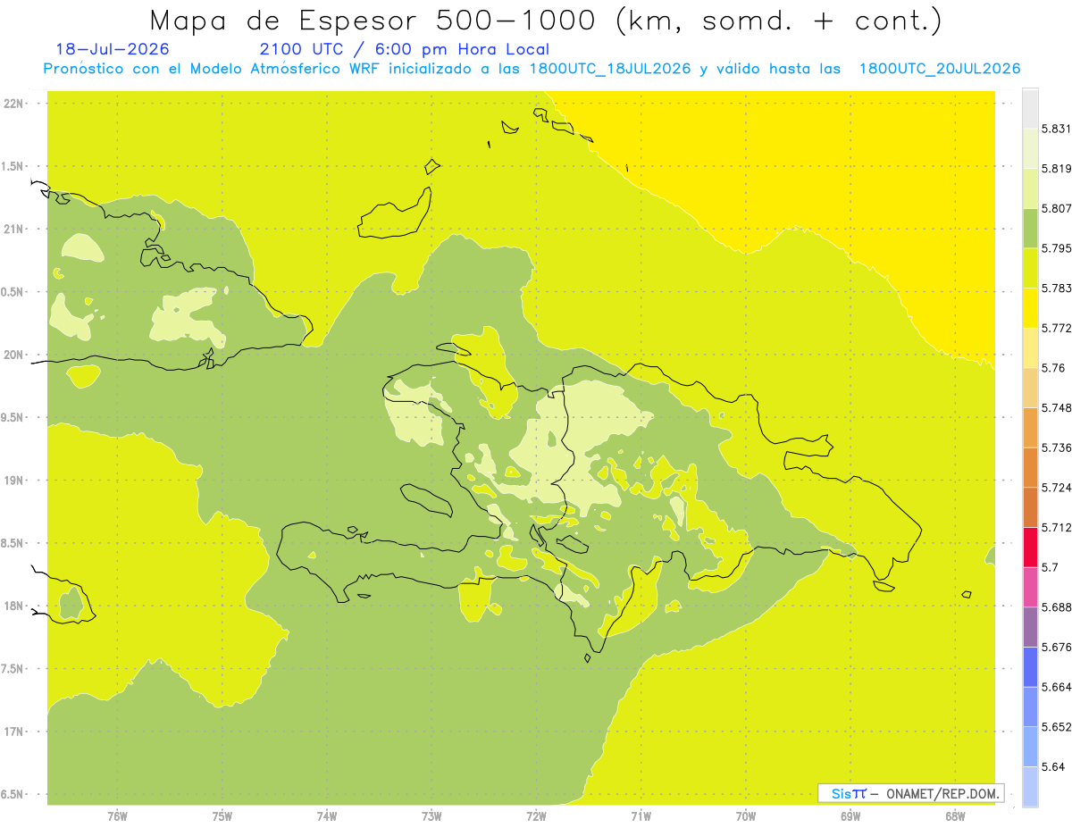Click the '2100 UTC / 6:00 pm Hora Local' time text
The width and height of the screenshot is (1072, 828).
tap(405, 49)
